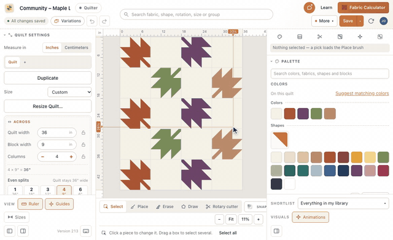Select the Erase tool
Screen dimensions: 393x240
(x=165, y=207)
